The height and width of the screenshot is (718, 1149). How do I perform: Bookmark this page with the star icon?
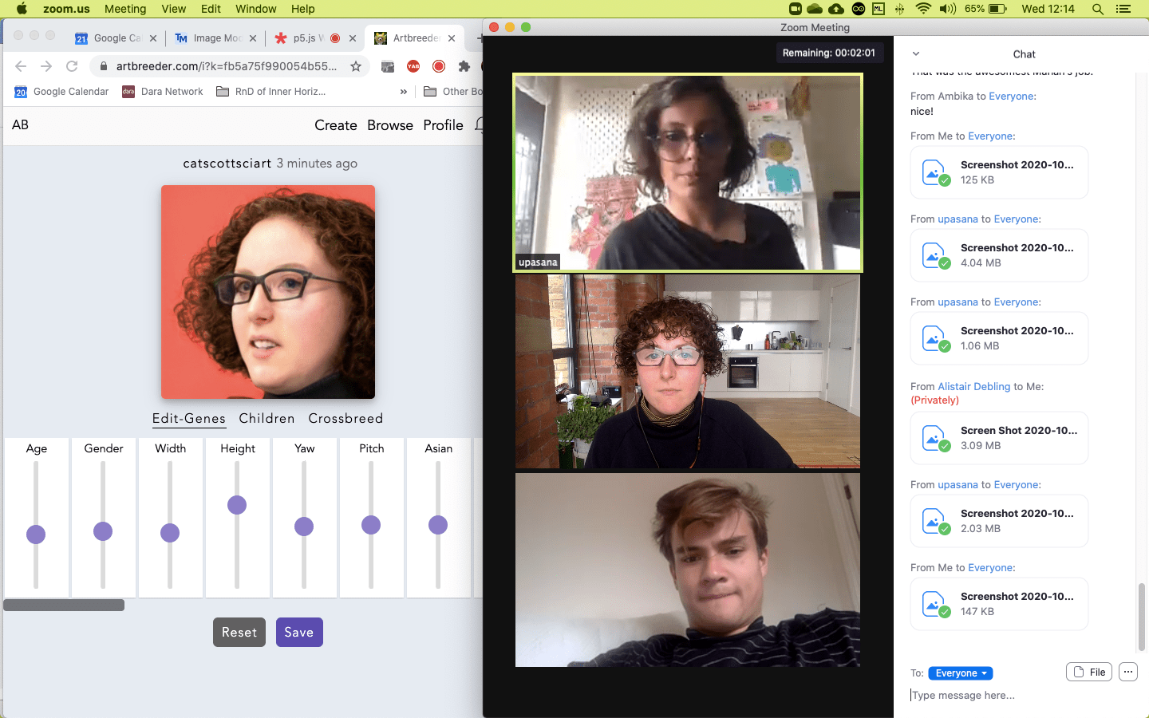pyautogui.click(x=356, y=66)
